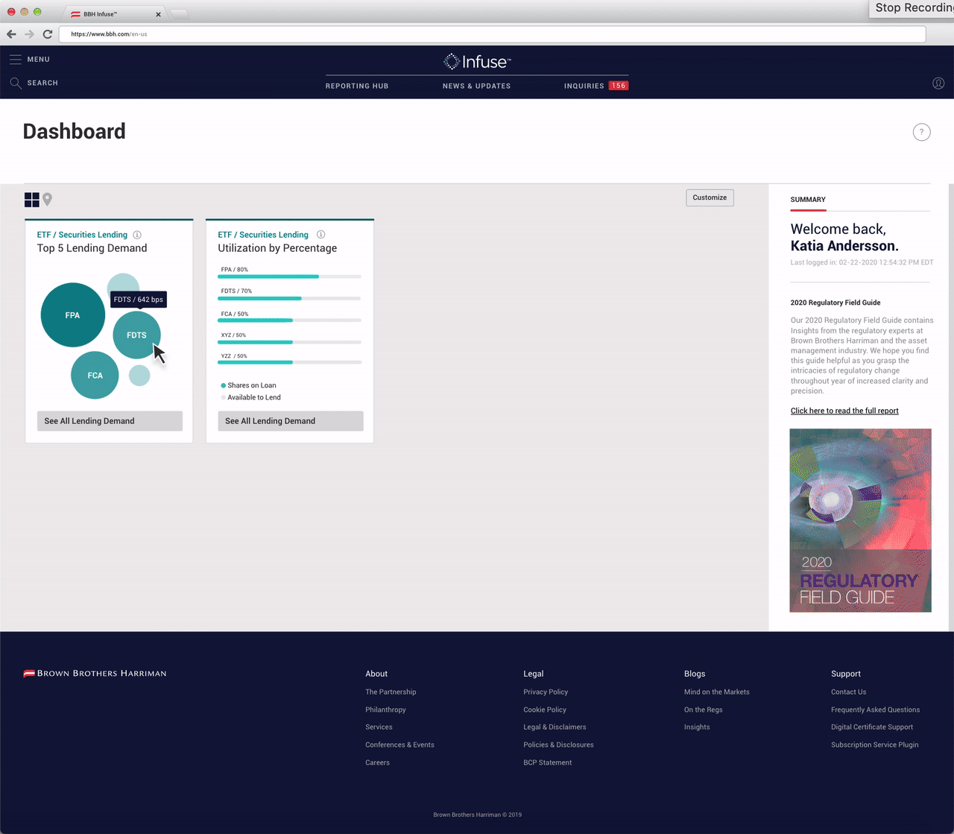Open the hamburger MENU icon
Image resolution: width=954 pixels, height=834 pixels.
(16, 60)
